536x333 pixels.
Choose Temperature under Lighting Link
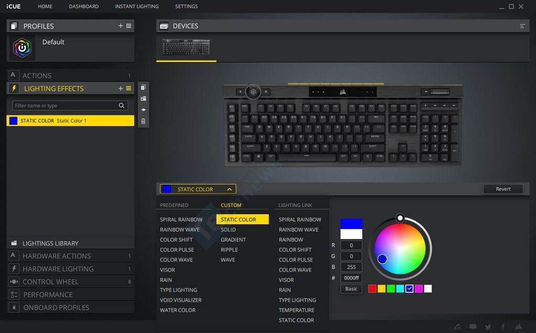(296, 310)
